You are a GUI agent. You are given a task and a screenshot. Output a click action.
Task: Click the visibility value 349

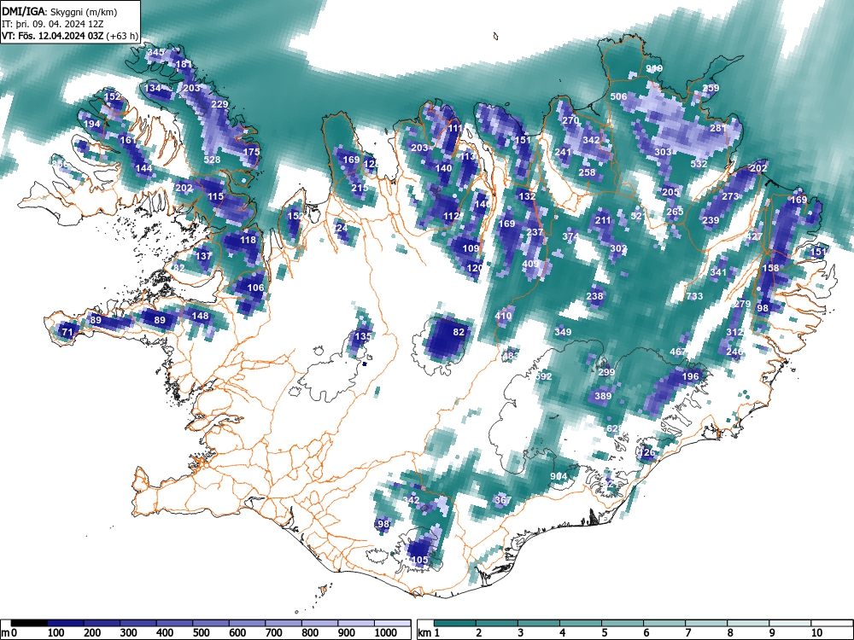click(x=563, y=332)
